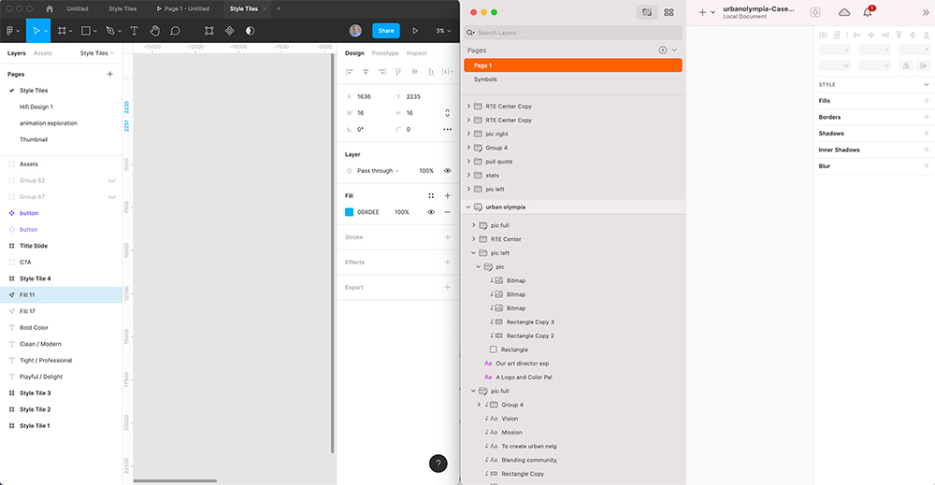Select the Text tool in Figma
This screenshot has width=935, height=485.
pyautogui.click(x=134, y=31)
